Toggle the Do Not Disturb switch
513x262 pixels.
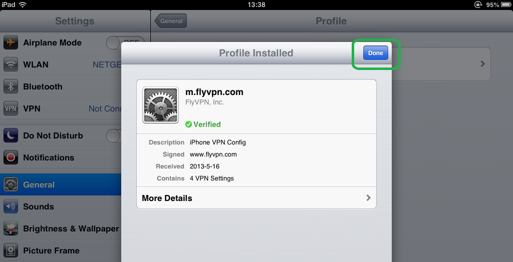[114, 135]
